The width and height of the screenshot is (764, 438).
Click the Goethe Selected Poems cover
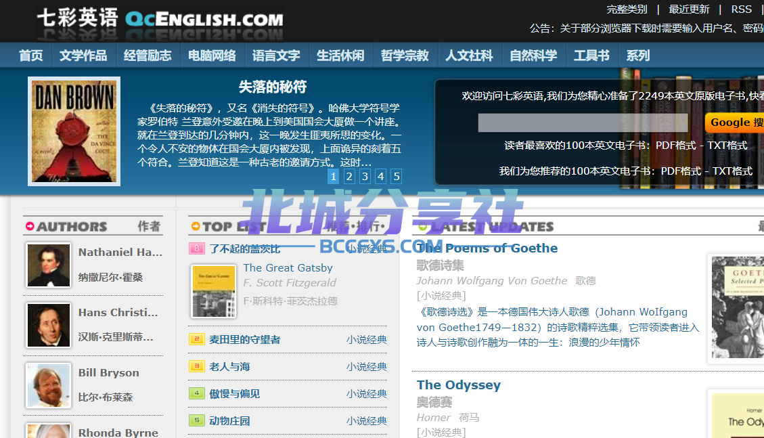736,309
